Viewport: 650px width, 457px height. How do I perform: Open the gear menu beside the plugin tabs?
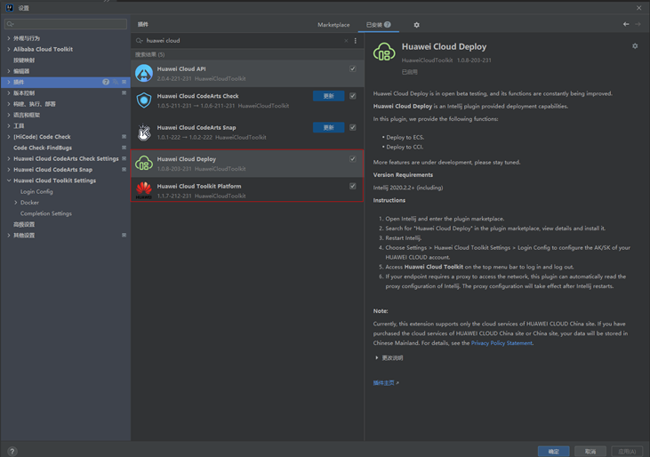click(416, 25)
